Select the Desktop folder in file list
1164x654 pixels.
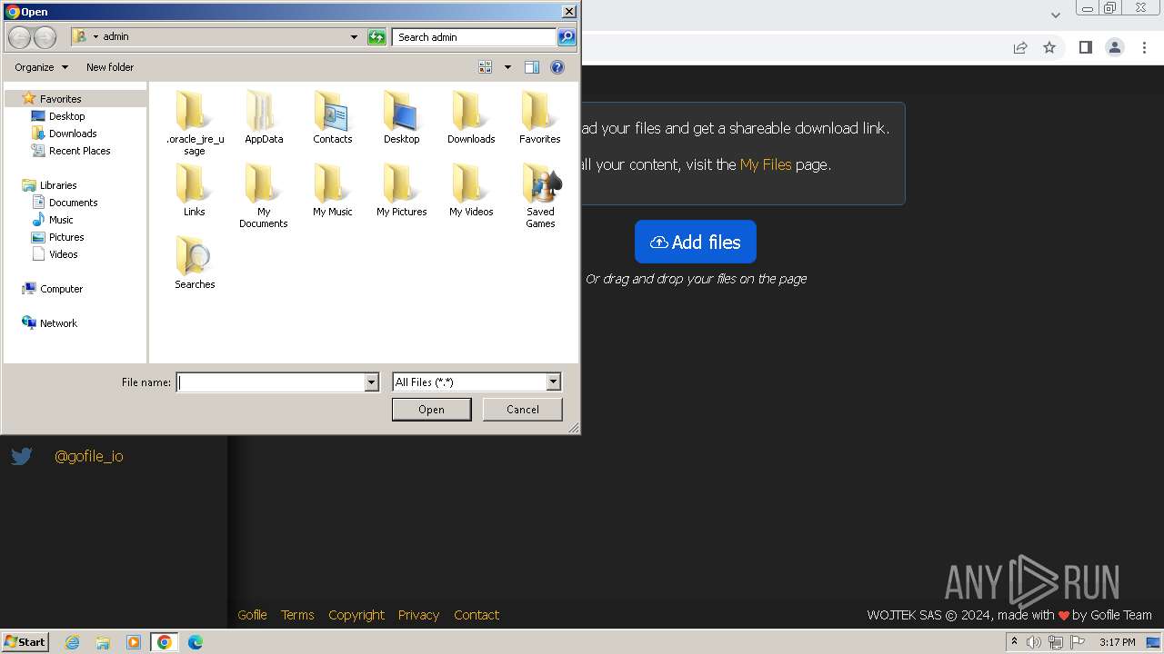401,117
